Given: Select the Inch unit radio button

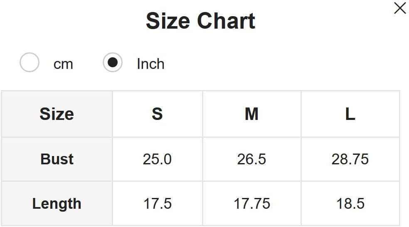Looking at the screenshot, I should click(x=113, y=63).
